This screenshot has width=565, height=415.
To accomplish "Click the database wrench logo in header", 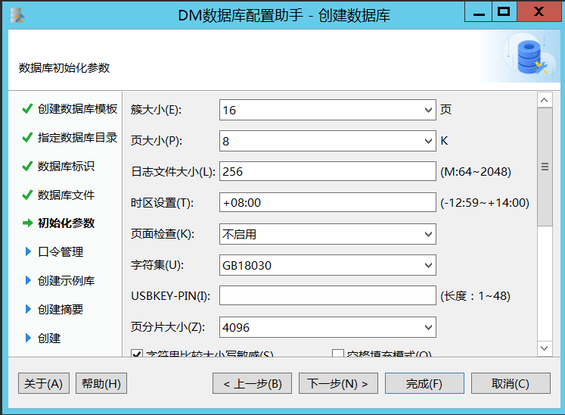I will coord(529,57).
